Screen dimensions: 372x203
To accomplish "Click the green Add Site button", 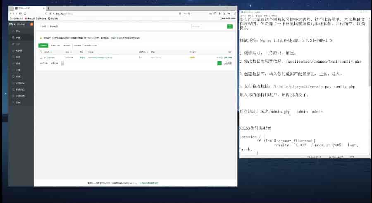I will 43,45.
